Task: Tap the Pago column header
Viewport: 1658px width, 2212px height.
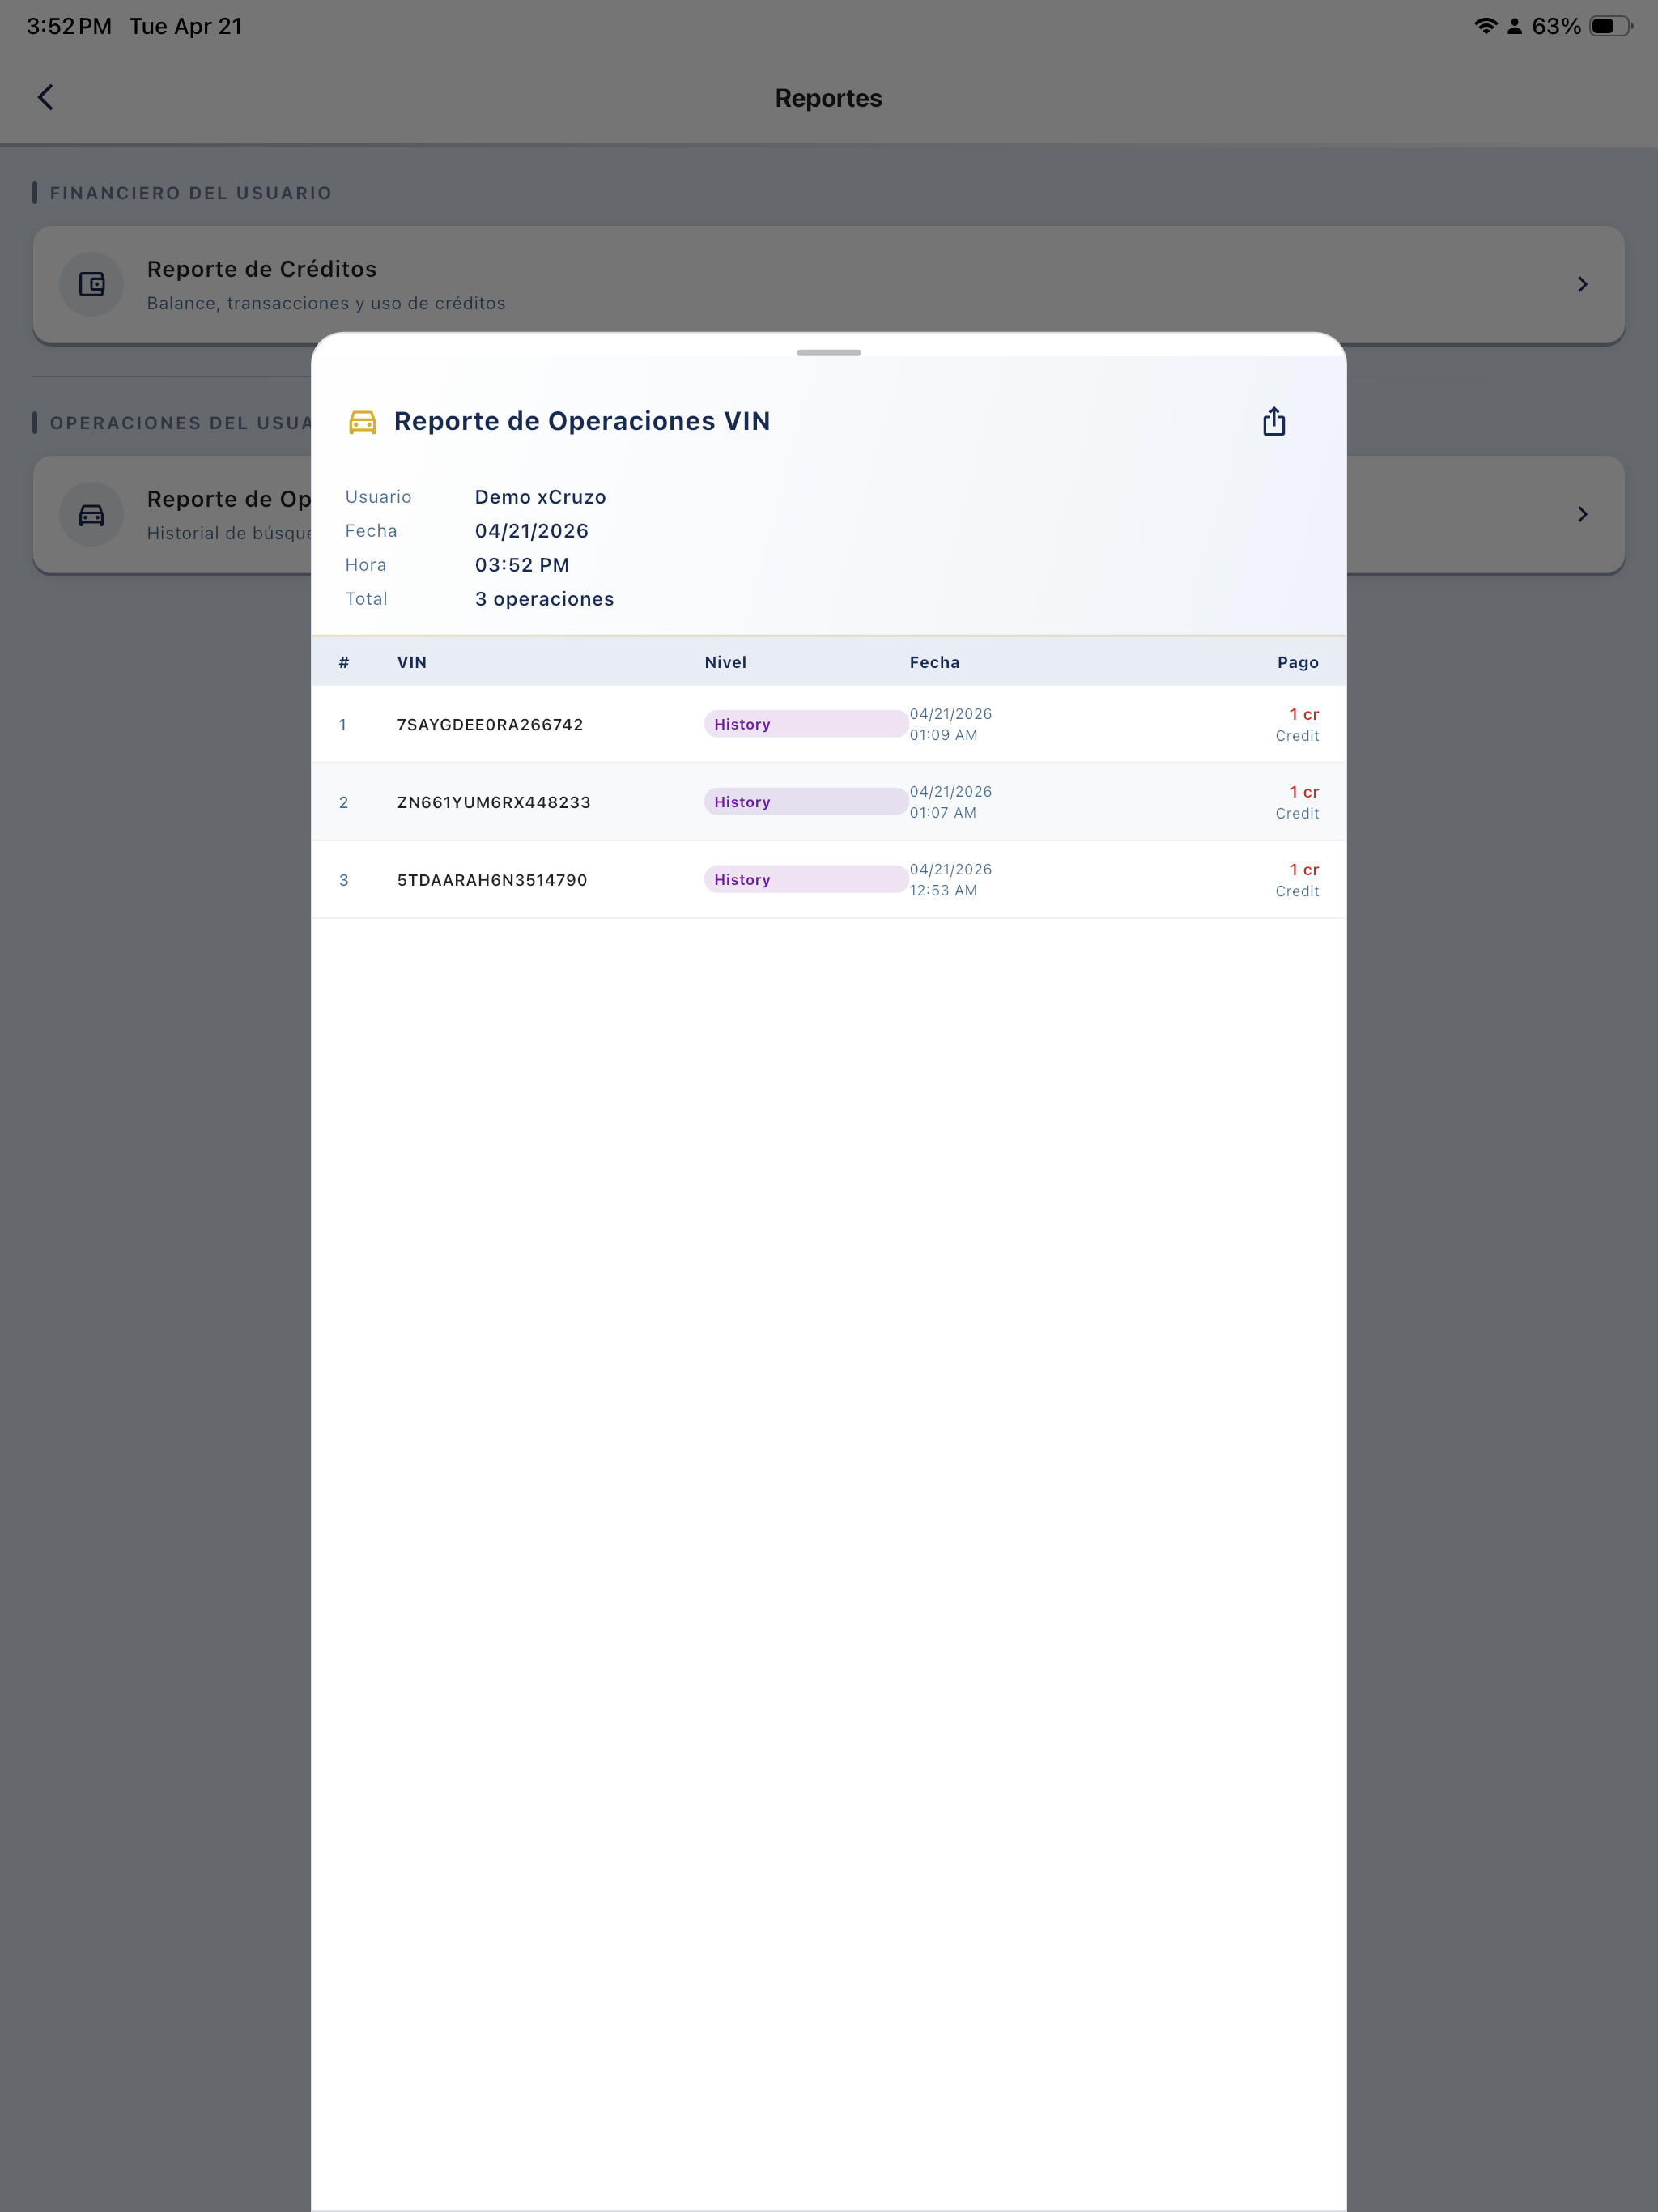Action: click(x=1298, y=662)
